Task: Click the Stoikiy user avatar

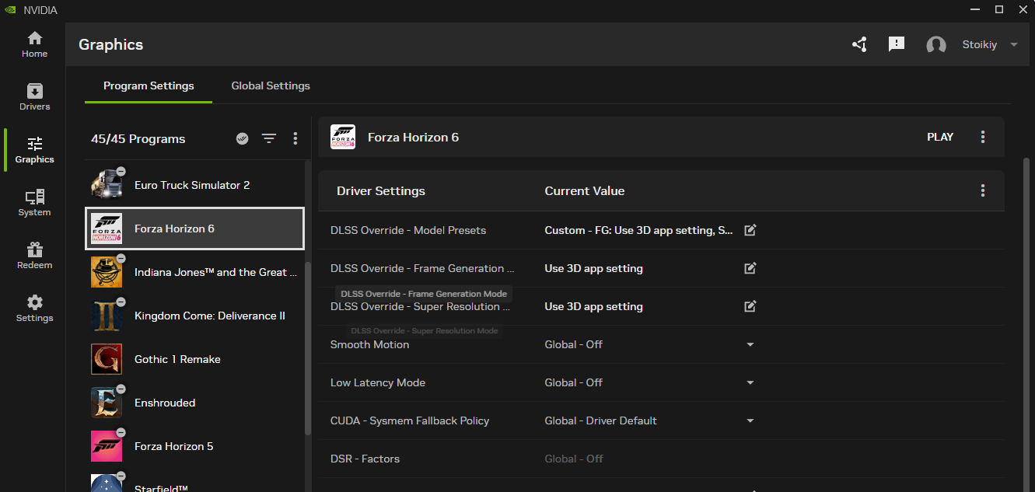Action: coord(936,45)
